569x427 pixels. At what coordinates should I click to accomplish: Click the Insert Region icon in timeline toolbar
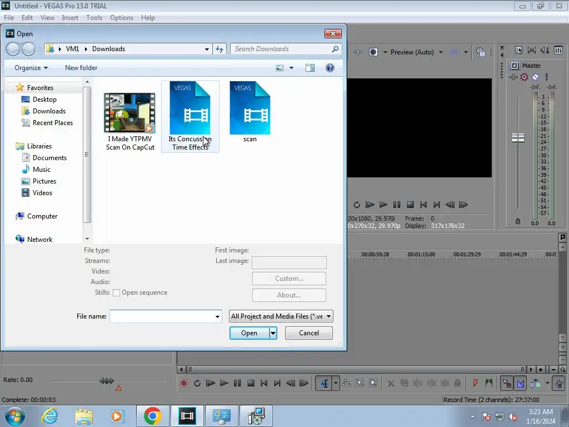489,383
